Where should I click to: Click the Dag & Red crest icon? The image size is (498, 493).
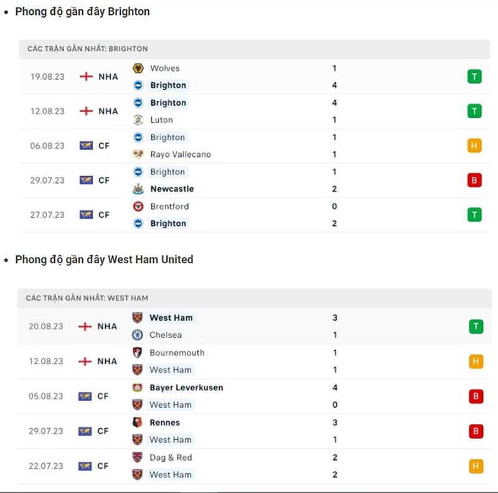click(138, 457)
